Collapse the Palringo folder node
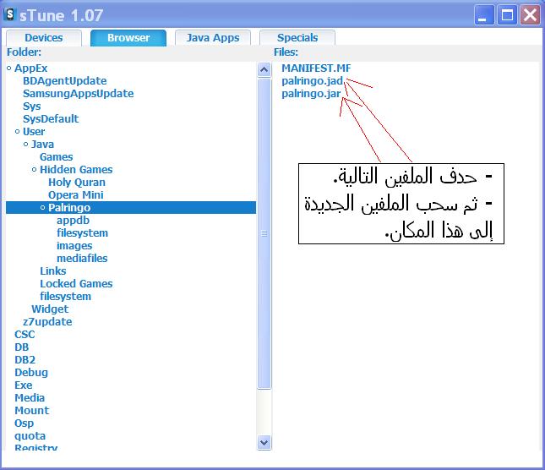545x470 pixels. coord(42,208)
